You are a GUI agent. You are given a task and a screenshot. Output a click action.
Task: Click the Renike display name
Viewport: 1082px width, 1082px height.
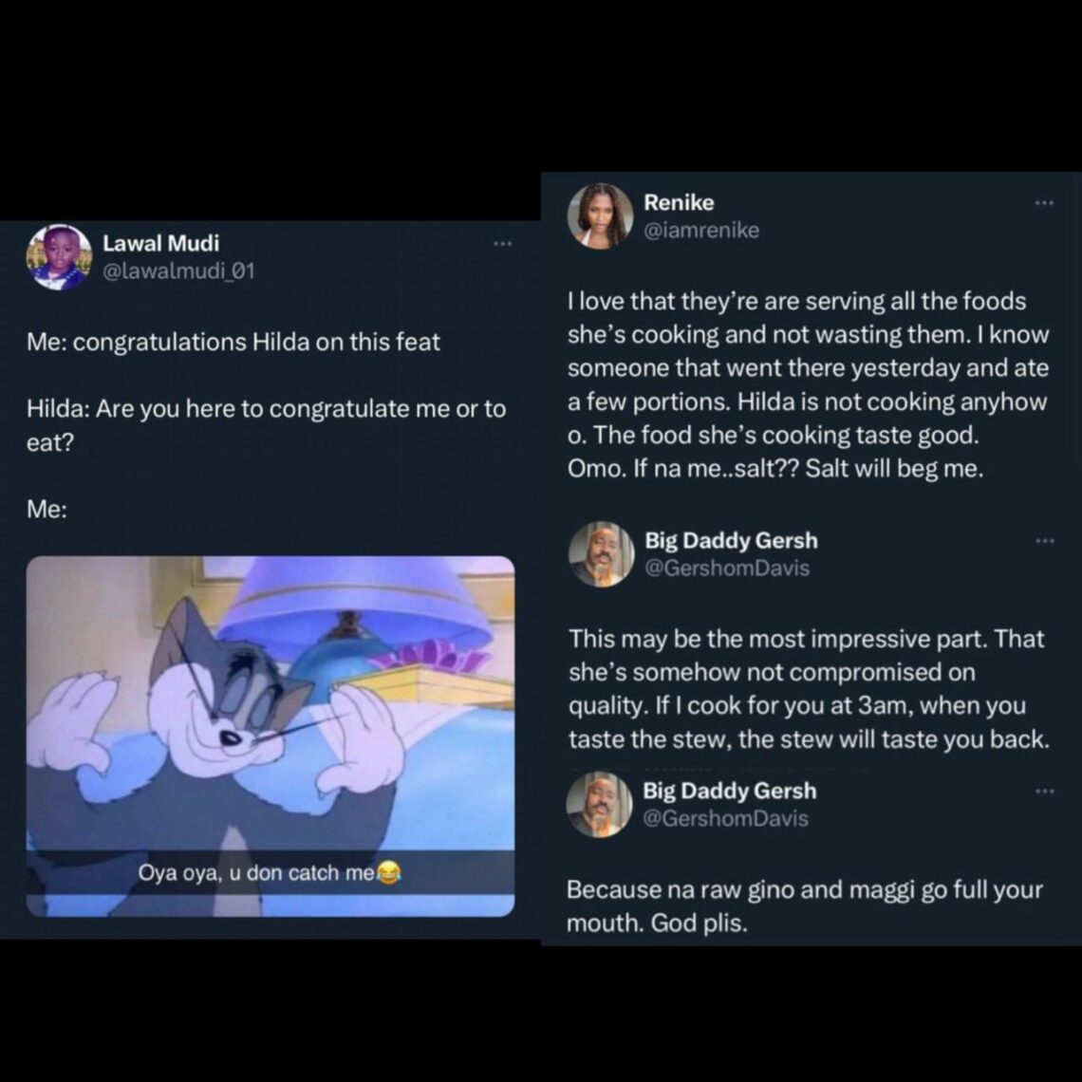click(x=679, y=203)
